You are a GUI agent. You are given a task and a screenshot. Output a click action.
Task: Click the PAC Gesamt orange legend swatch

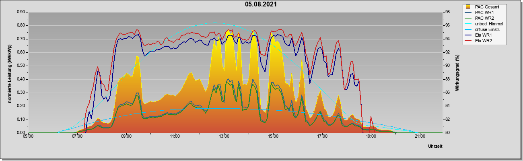pyautogui.click(x=469, y=7)
